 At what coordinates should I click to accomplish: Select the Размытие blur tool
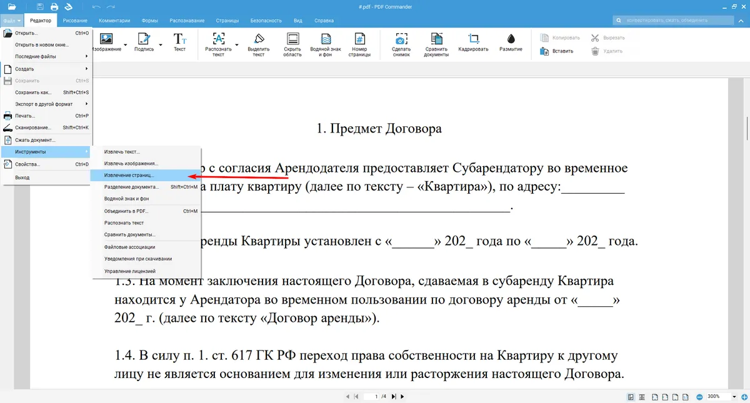[511, 44]
